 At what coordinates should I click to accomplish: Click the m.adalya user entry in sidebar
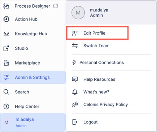coord(33,122)
